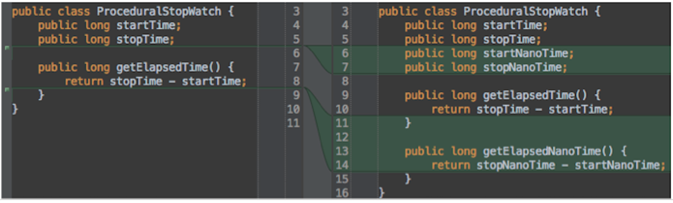
Task: Click 'public long getElapsedTime() {' in right pane
Action: pos(503,96)
